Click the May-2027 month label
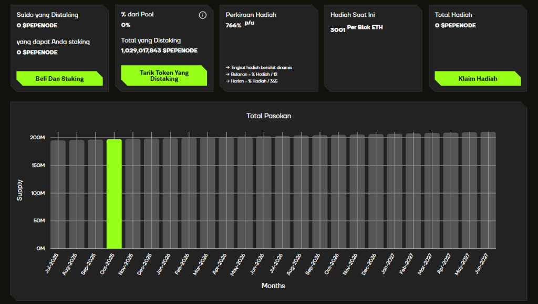The height and width of the screenshot is (304, 538). click(x=462, y=264)
